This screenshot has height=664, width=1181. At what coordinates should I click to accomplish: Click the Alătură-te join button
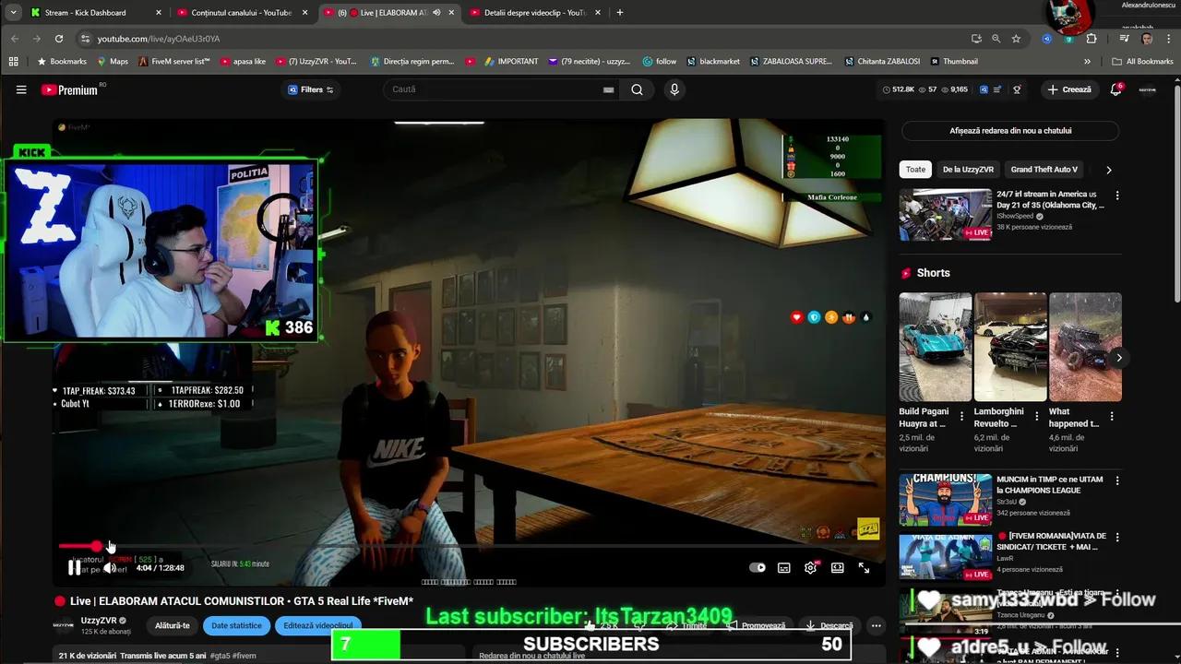pos(173,625)
